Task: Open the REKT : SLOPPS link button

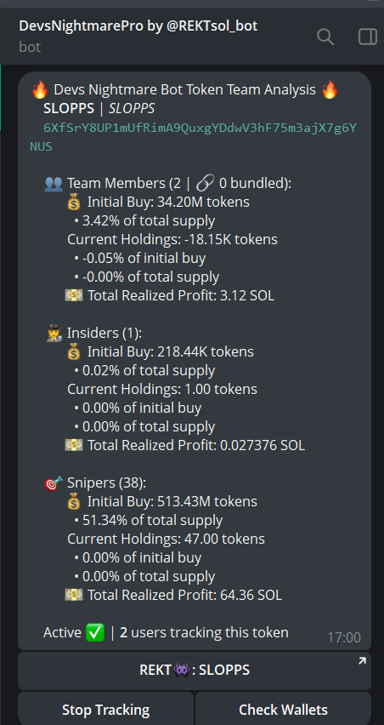Action: (x=195, y=671)
